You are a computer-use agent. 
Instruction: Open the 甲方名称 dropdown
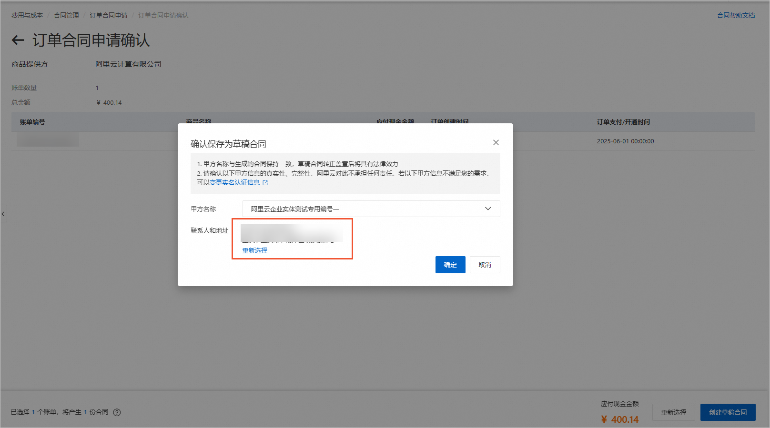pos(371,209)
